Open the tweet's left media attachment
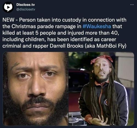137x128 pixels. click(x=35, y=89)
